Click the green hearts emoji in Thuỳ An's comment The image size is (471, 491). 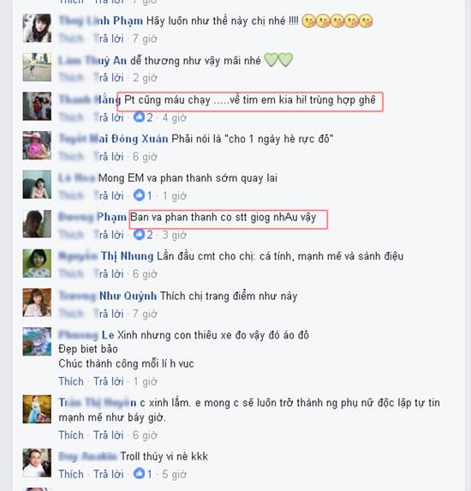tap(278, 60)
